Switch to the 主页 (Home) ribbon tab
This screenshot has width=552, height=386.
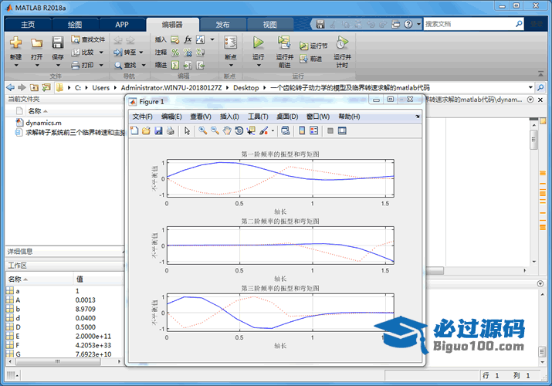tap(28, 25)
